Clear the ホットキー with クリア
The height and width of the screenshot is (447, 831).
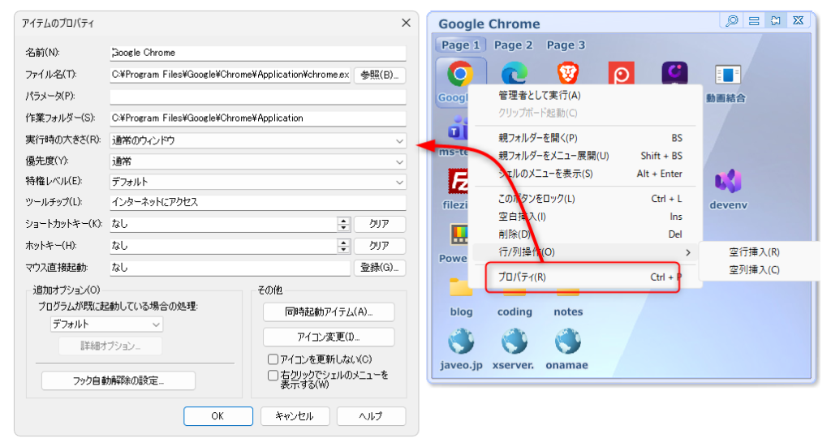pos(380,246)
